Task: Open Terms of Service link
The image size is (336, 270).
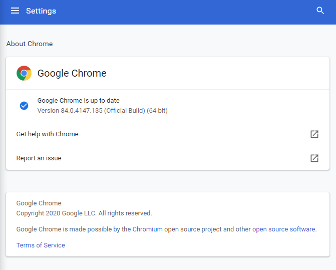Action: point(41,245)
